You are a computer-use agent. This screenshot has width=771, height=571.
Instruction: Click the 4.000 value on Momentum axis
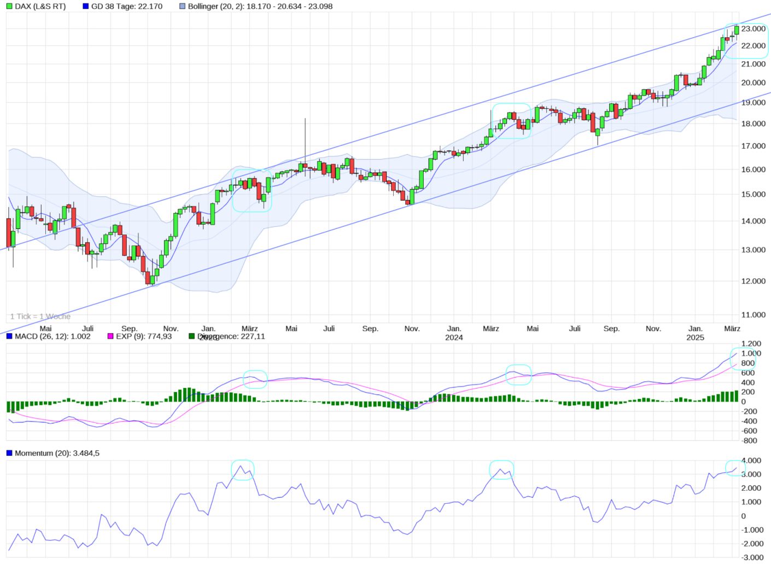tap(751, 461)
